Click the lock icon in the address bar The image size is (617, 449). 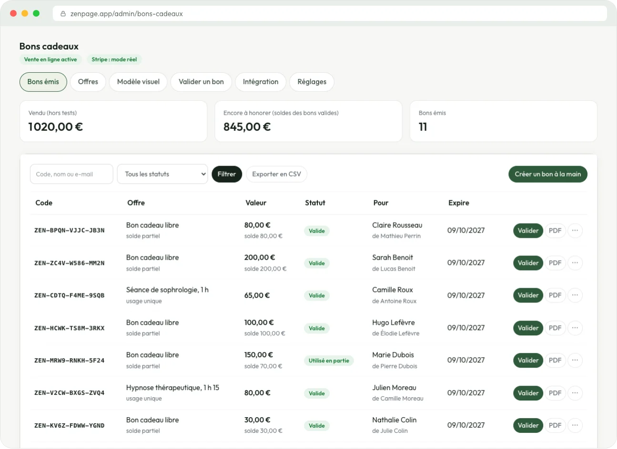point(63,14)
